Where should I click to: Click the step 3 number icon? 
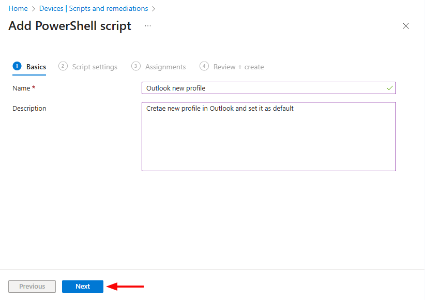[x=136, y=66]
